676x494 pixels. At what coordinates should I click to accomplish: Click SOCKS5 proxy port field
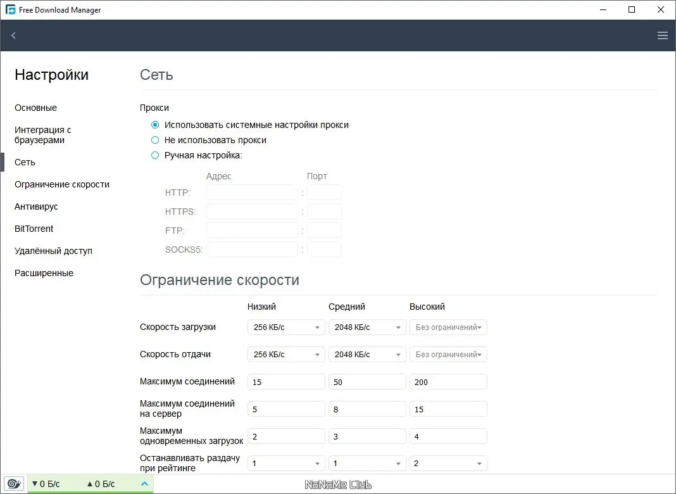tap(324, 250)
